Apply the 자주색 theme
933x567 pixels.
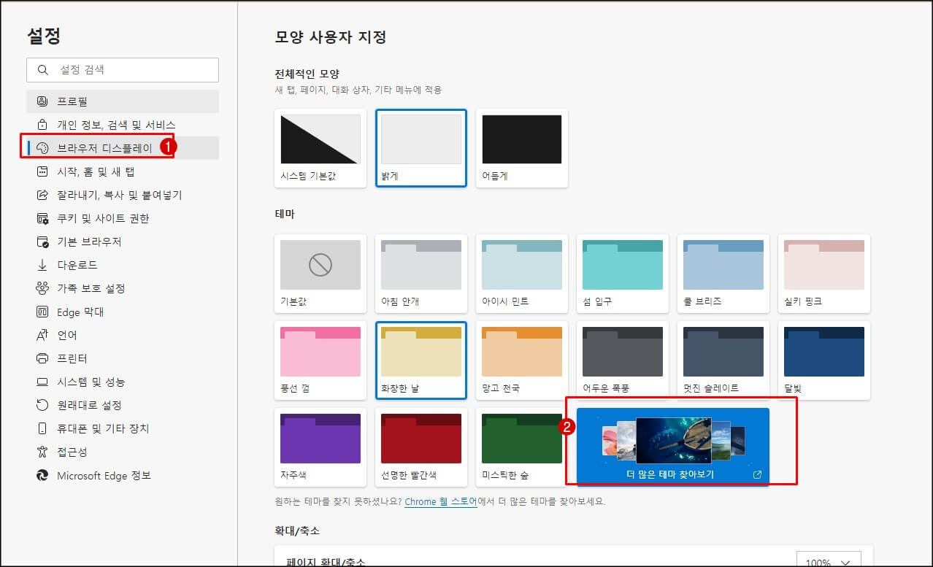320,447
